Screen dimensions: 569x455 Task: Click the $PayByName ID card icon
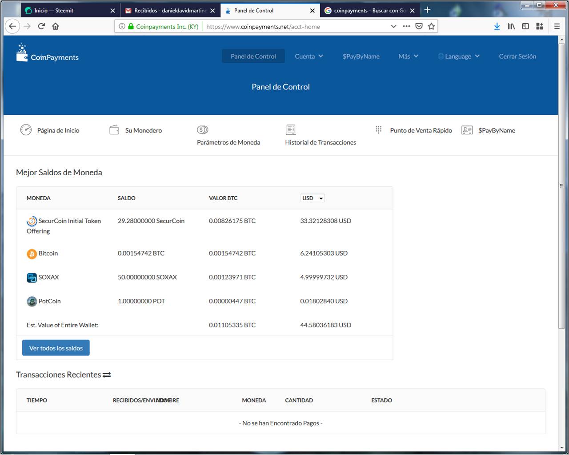(x=467, y=130)
